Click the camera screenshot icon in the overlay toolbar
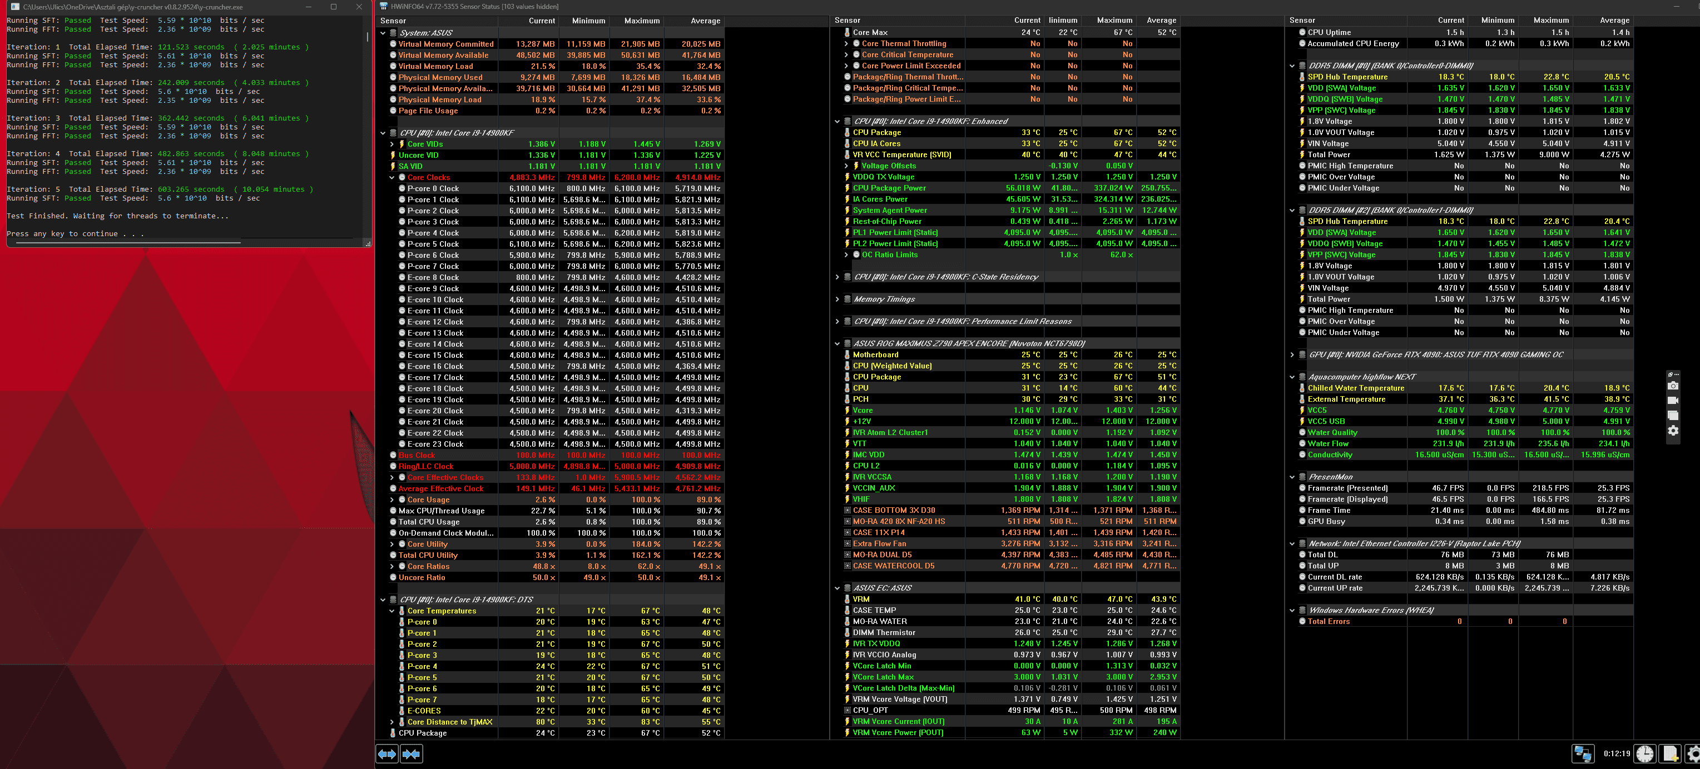This screenshot has height=769, width=1700. pos(1672,387)
